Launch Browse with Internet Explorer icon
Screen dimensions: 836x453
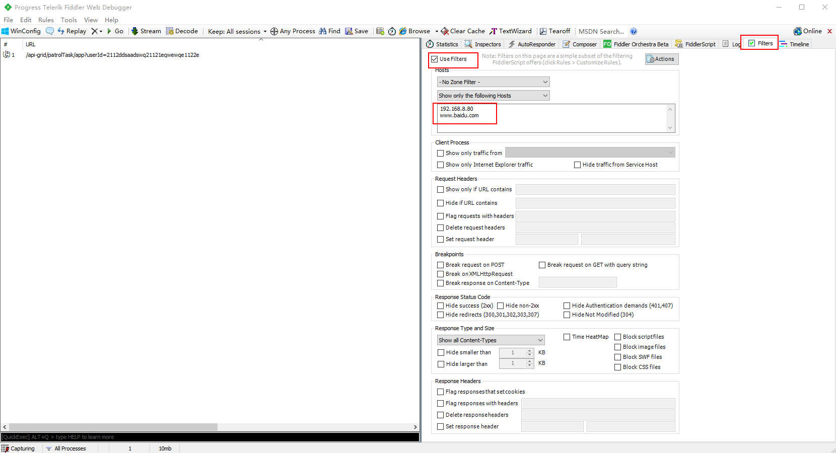pos(414,31)
